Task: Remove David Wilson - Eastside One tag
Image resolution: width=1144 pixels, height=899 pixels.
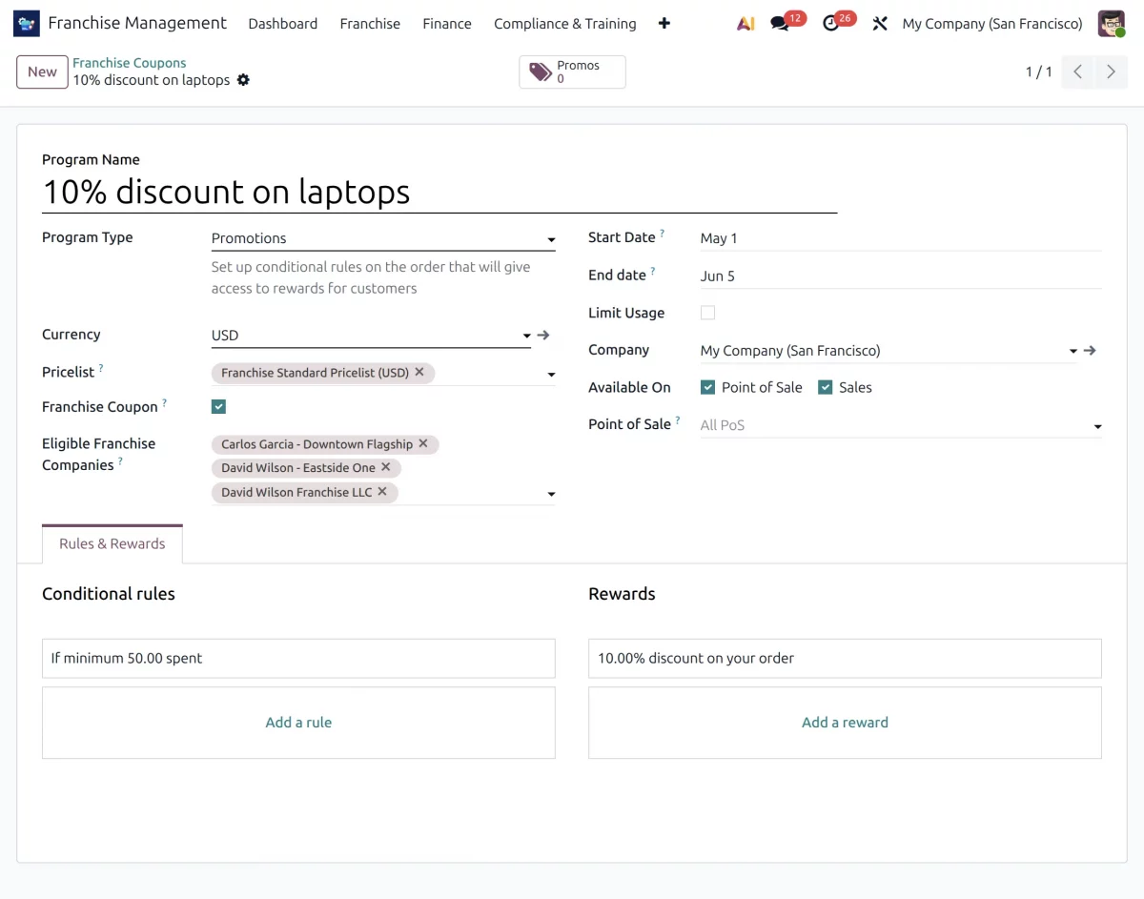Action: tap(386, 467)
